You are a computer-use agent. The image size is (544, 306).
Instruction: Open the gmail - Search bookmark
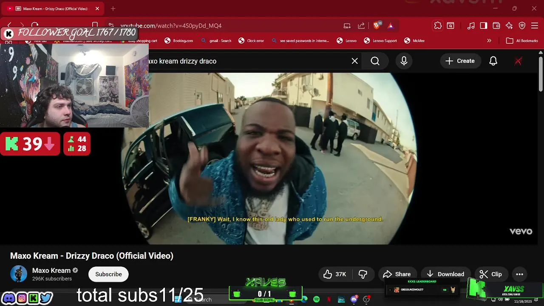[x=216, y=41]
